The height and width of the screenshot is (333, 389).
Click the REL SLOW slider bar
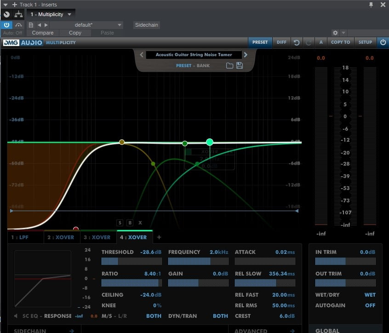[x=265, y=283]
